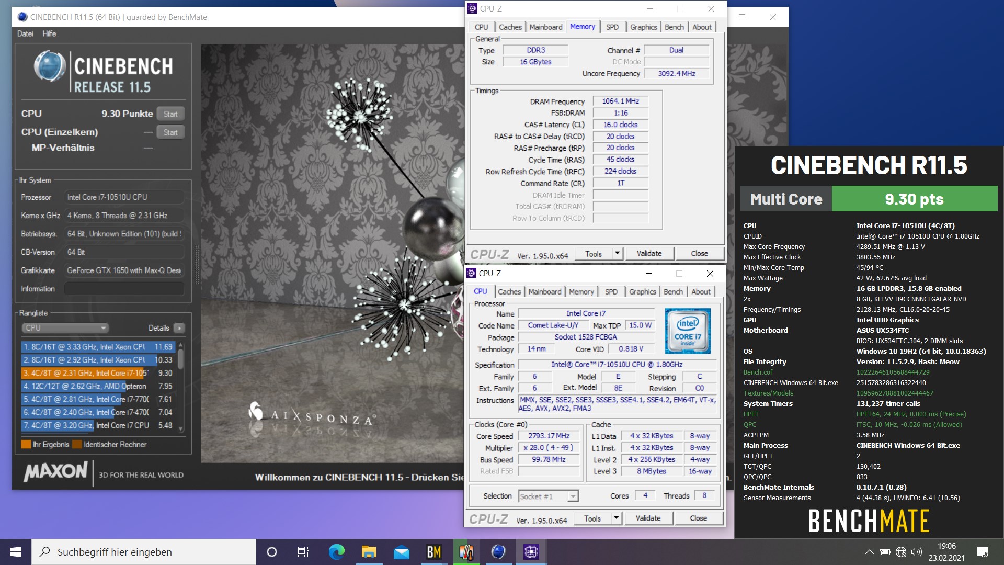Click the Bench.cof entry in BenchMate
The width and height of the screenshot is (1004, 565).
click(758, 372)
